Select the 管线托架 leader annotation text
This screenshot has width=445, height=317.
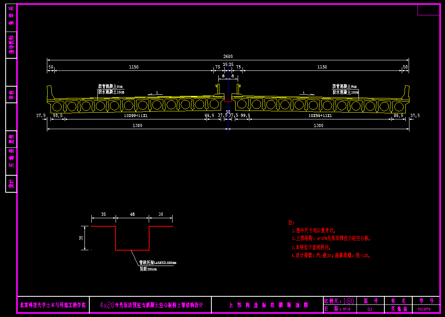(158, 263)
